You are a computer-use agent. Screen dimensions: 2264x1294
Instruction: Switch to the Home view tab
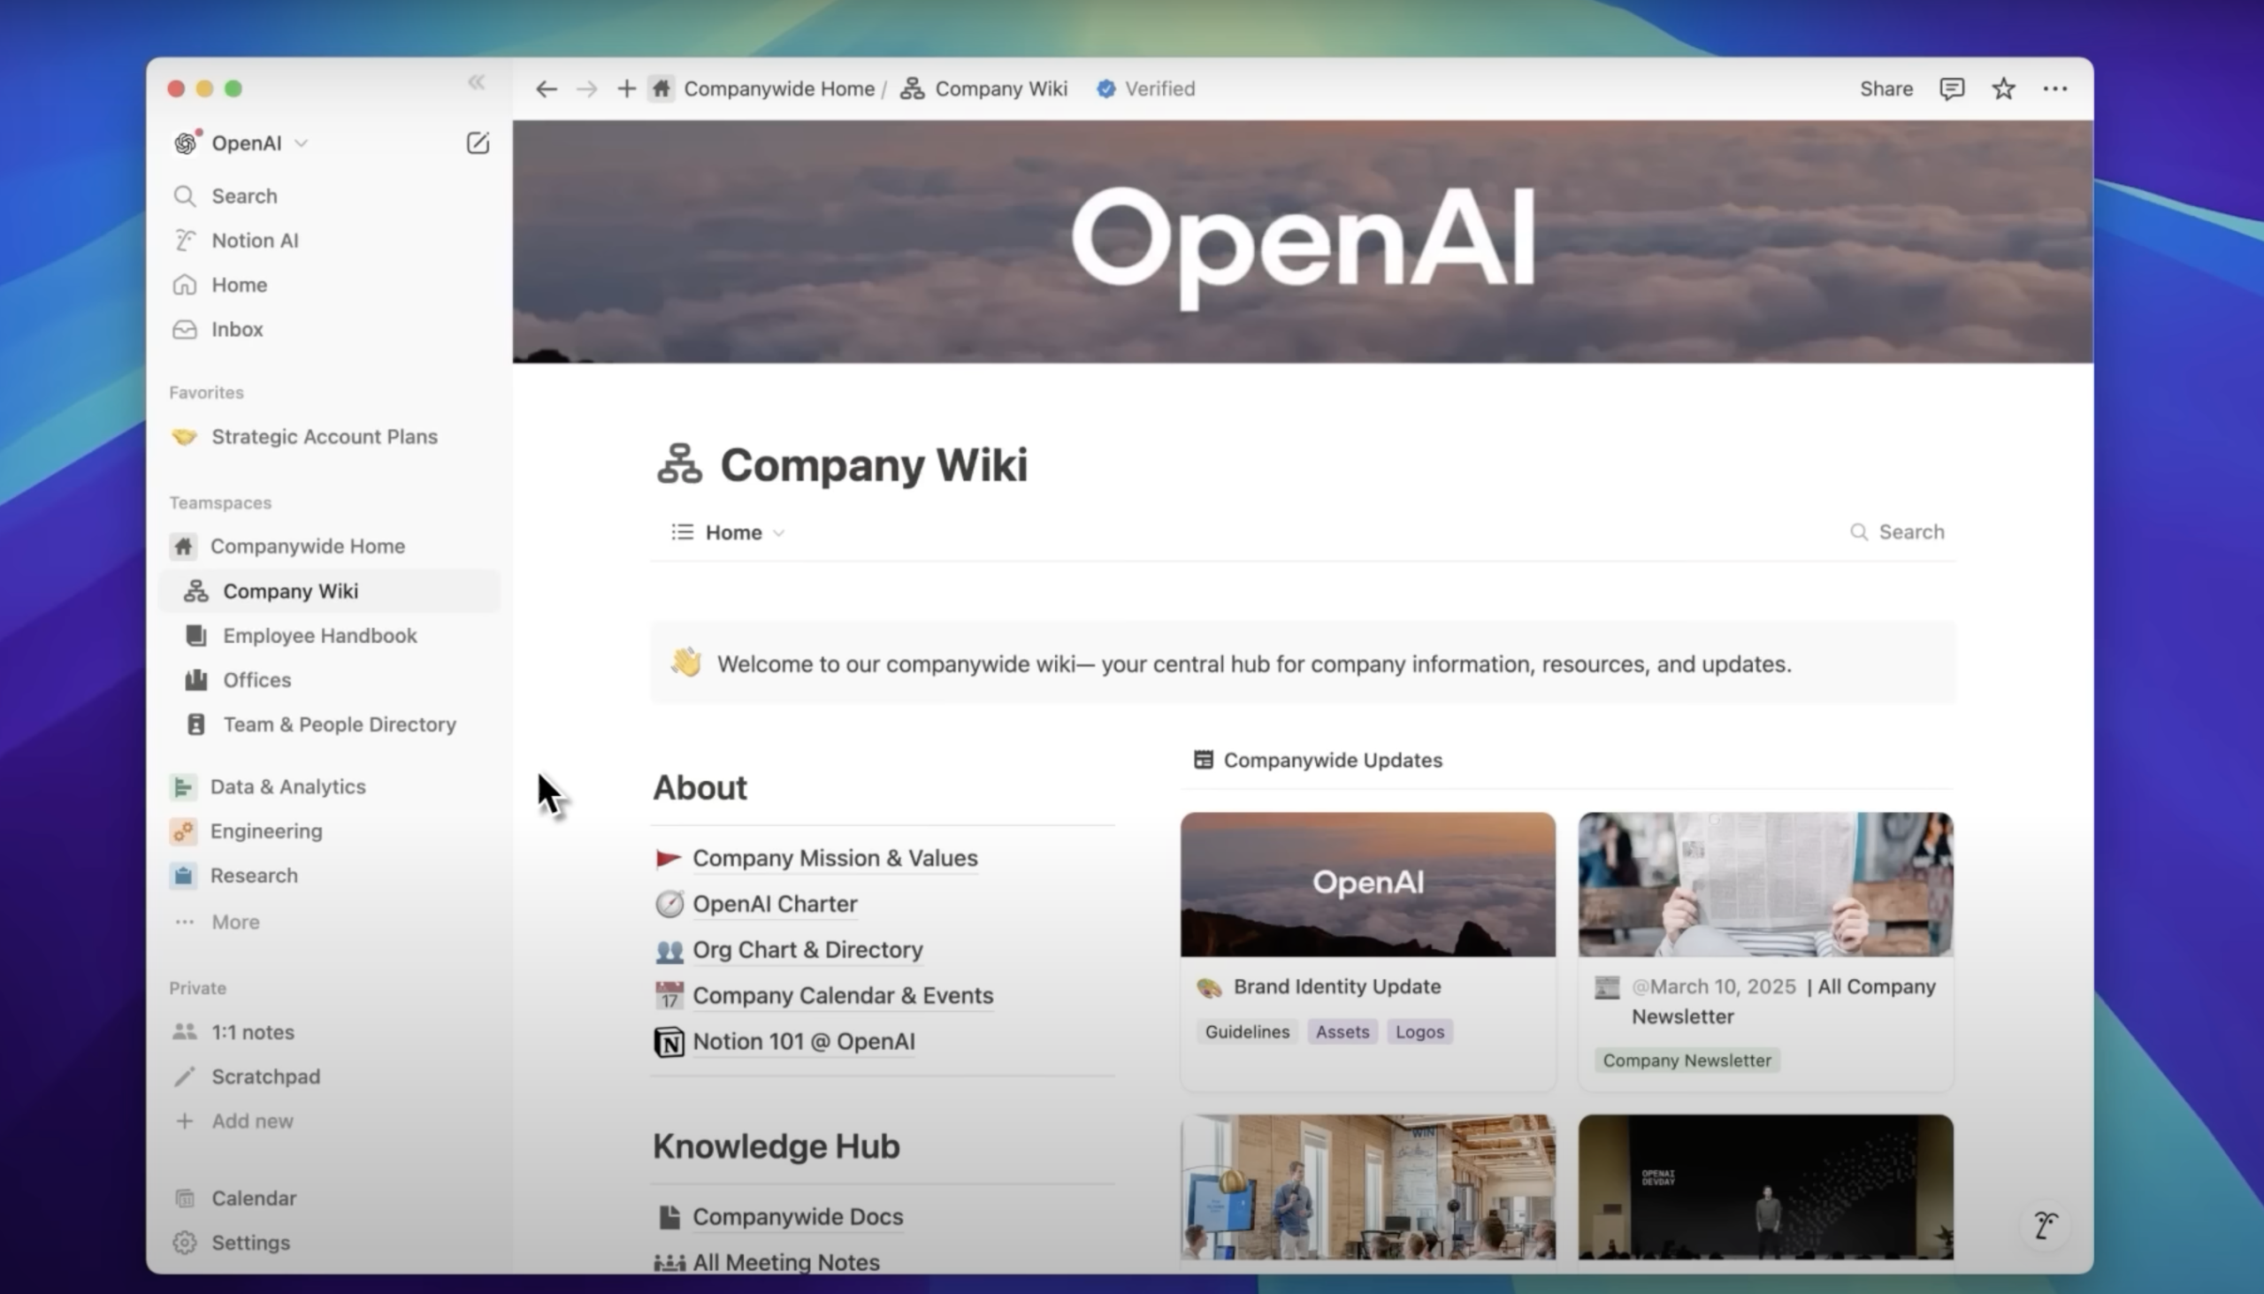(x=733, y=532)
